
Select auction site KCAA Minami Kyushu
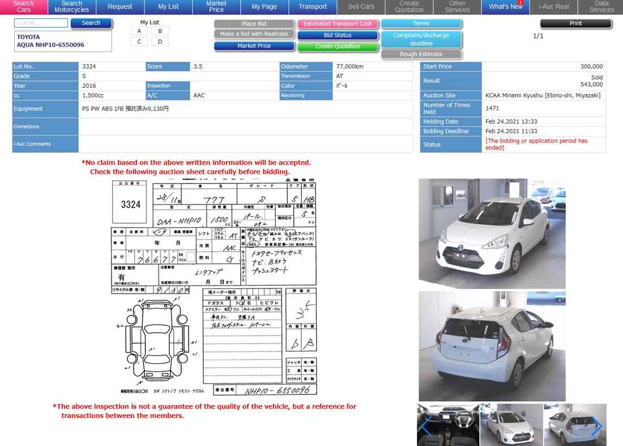[543, 95]
